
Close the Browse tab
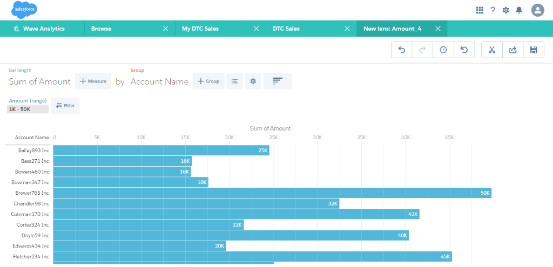click(x=165, y=29)
